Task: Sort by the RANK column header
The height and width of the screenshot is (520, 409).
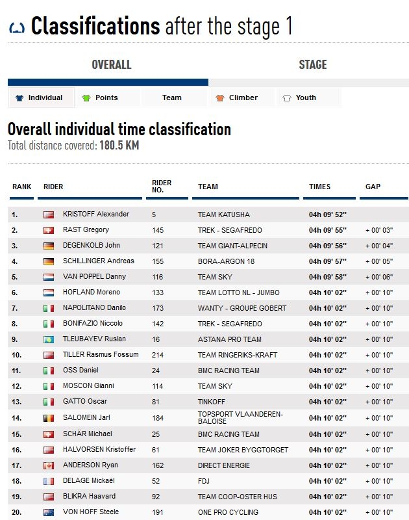Action: pyautogui.click(x=22, y=187)
